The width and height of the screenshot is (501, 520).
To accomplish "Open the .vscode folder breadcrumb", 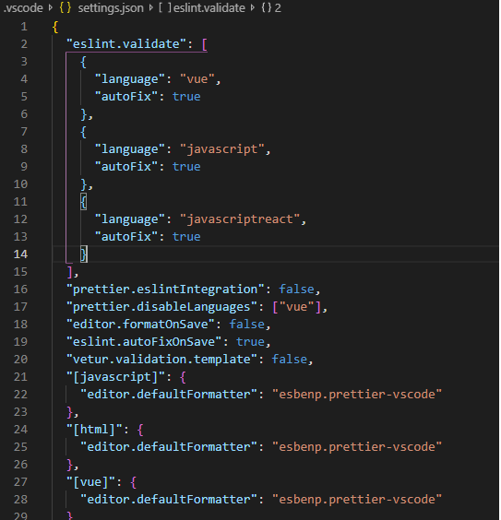I will click(23, 7).
